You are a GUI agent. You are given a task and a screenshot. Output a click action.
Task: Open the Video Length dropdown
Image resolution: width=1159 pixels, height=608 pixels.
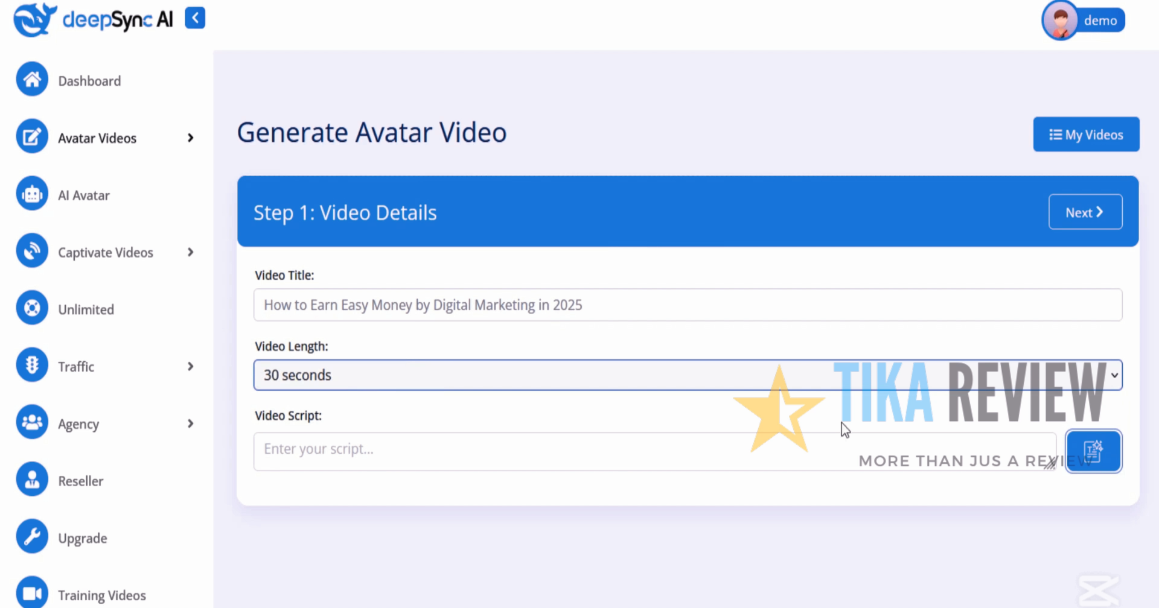click(688, 375)
